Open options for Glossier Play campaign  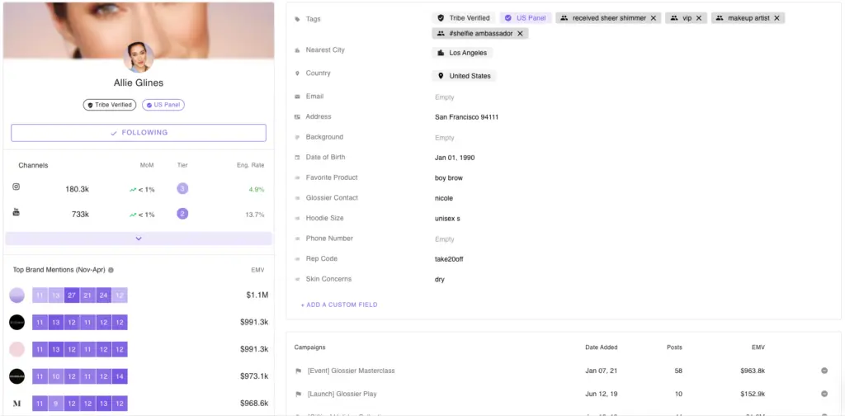tap(824, 394)
